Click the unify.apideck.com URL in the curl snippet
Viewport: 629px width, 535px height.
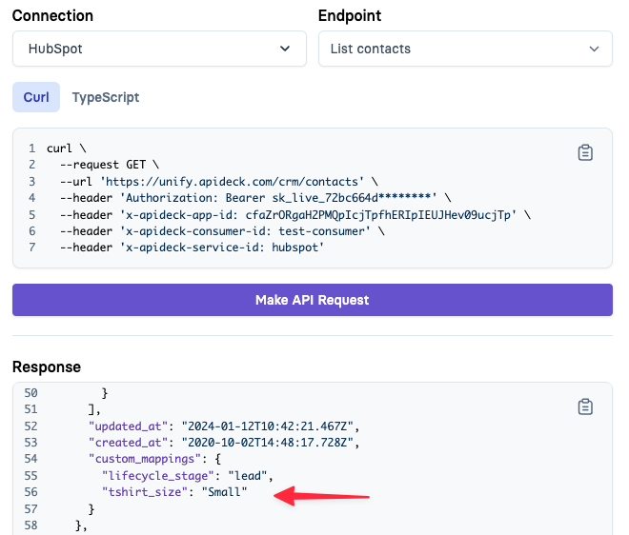232,182
